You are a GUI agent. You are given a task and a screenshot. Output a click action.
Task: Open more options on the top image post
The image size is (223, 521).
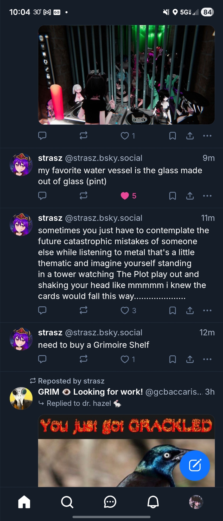pyautogui.click(x=207, y=136)
